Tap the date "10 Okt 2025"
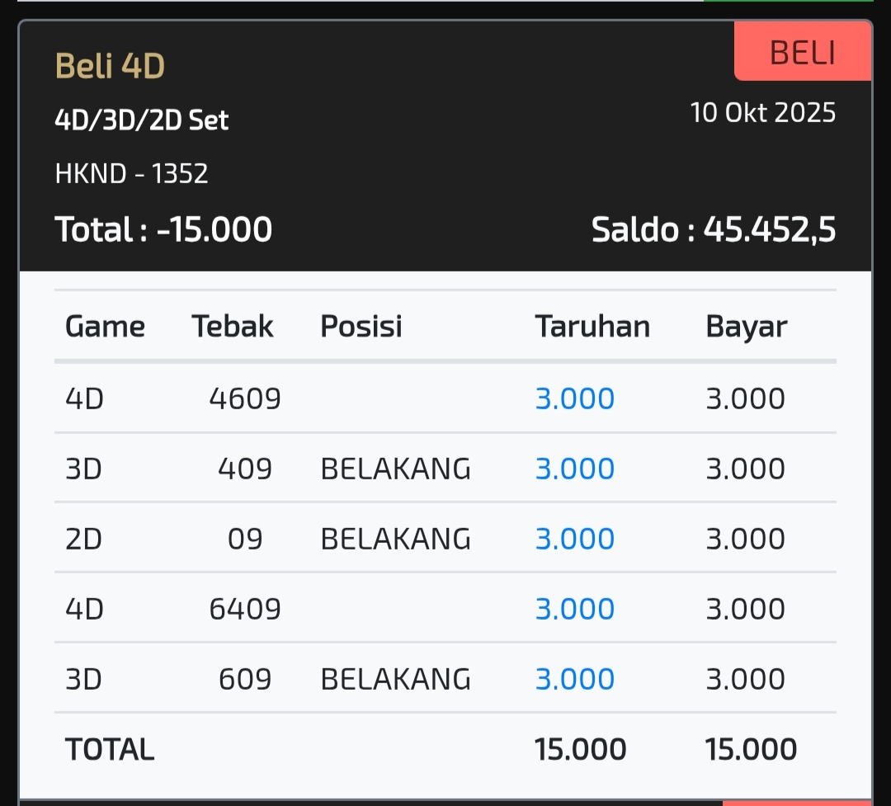Viewport: 891px width, 806px height. pyautogui.click(x=763, y=112)
